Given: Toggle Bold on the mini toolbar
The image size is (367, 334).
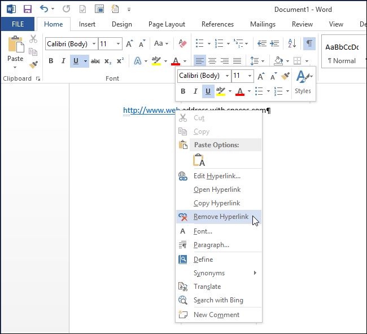Looking at the screenshot, I should point(183,91).
